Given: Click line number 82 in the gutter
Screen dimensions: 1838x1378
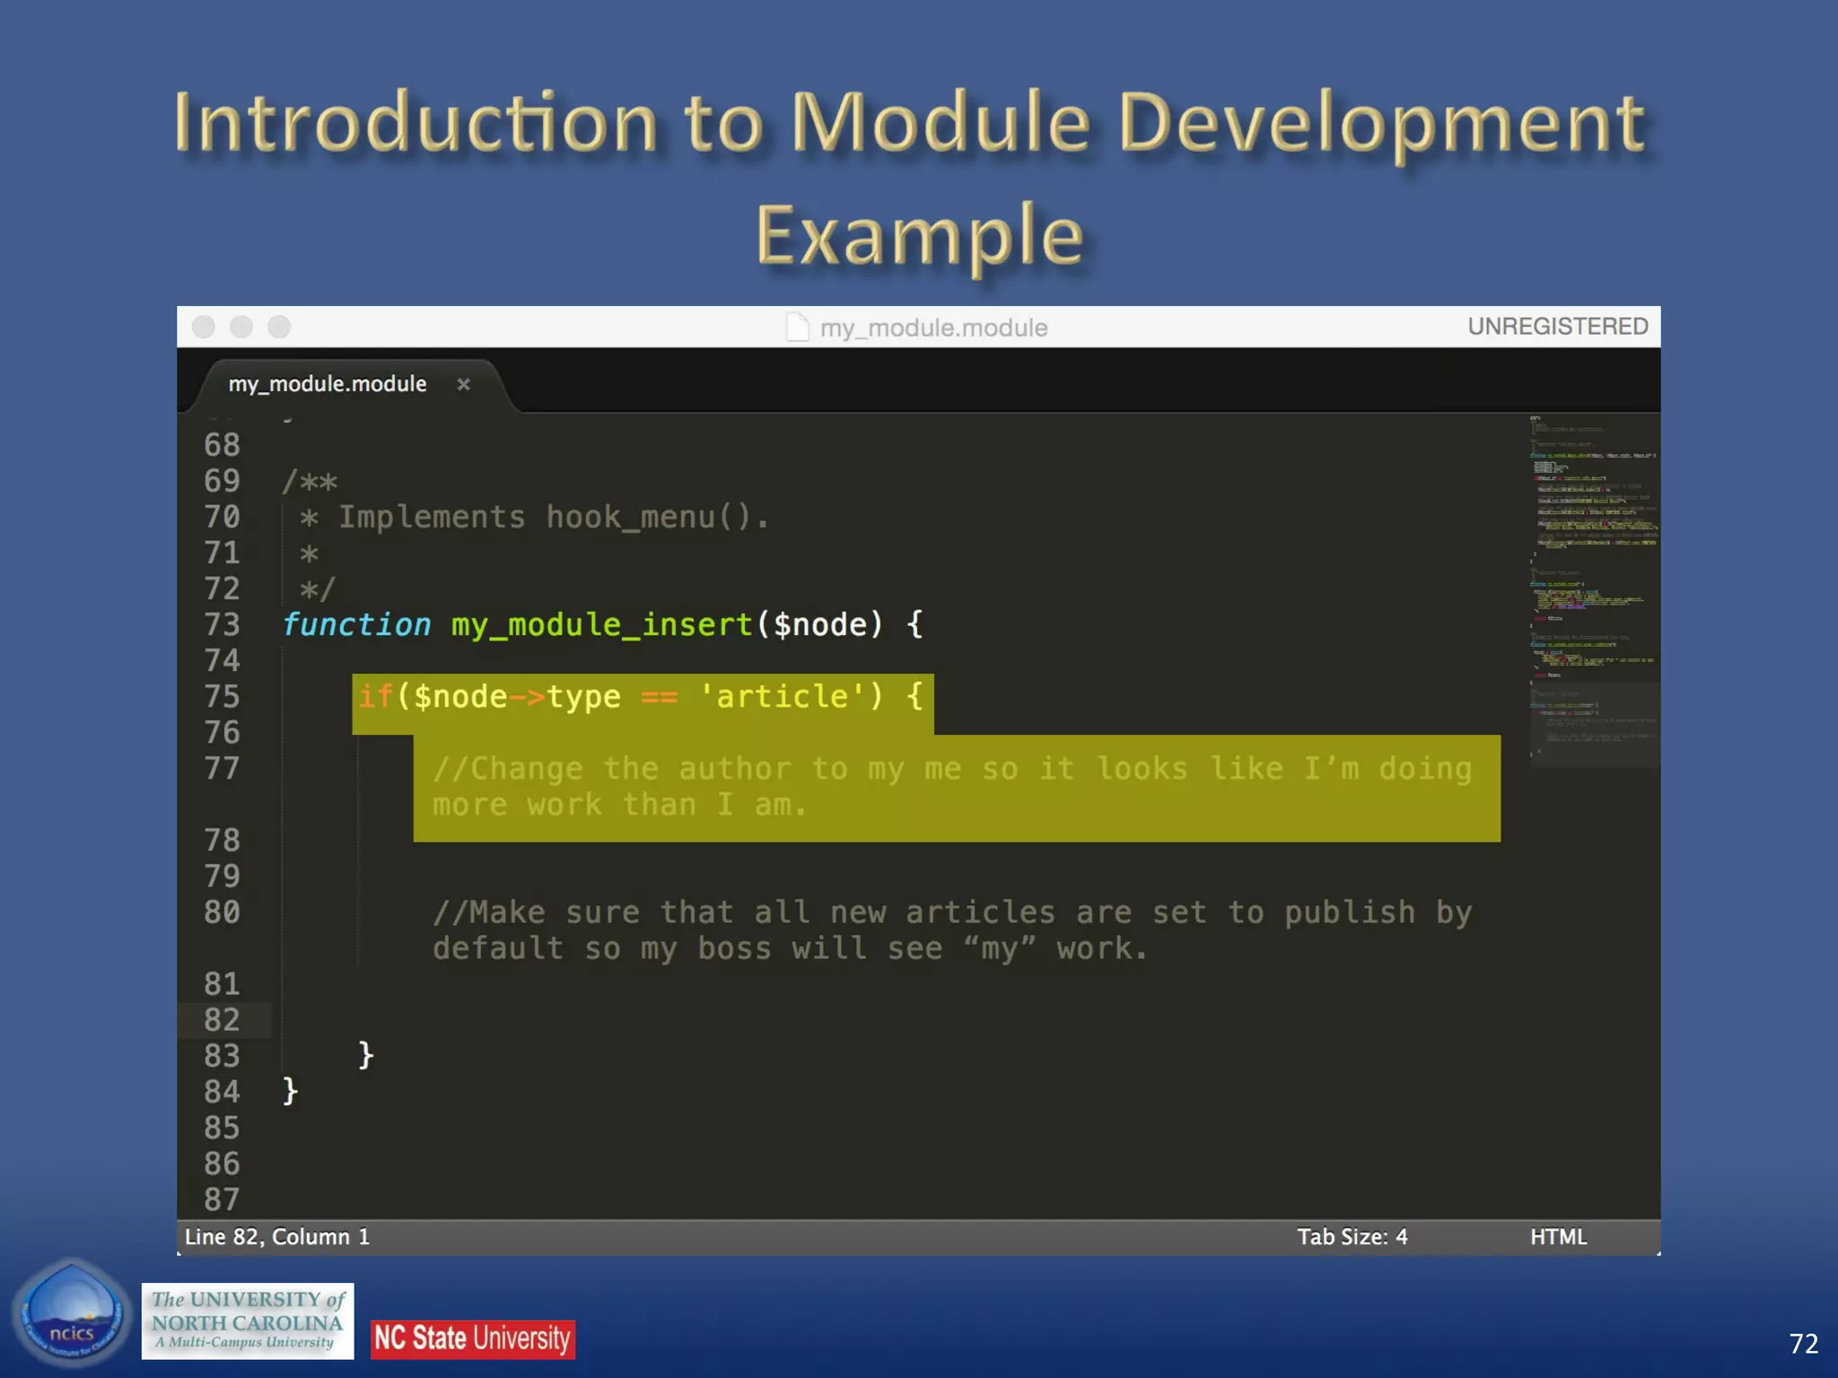Looking at the screenshot, I should pos(222,1020).
